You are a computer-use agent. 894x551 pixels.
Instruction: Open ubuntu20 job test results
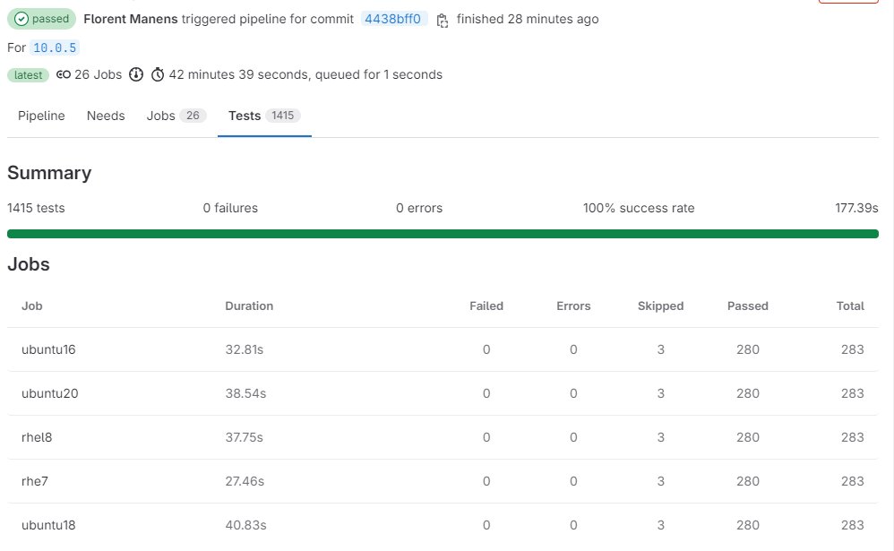point(48,393)
